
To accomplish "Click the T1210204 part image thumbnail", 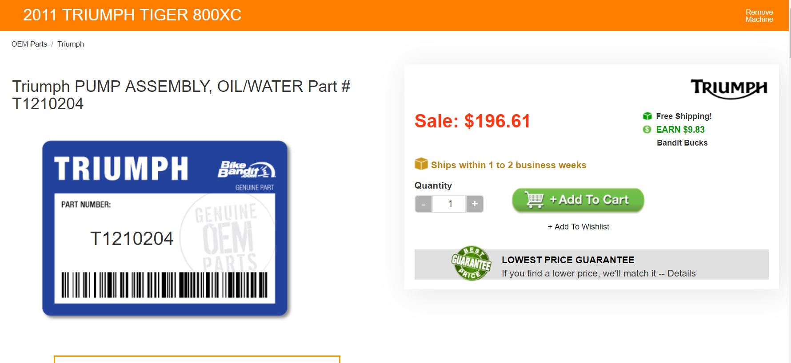I will (x=165, y=228).
